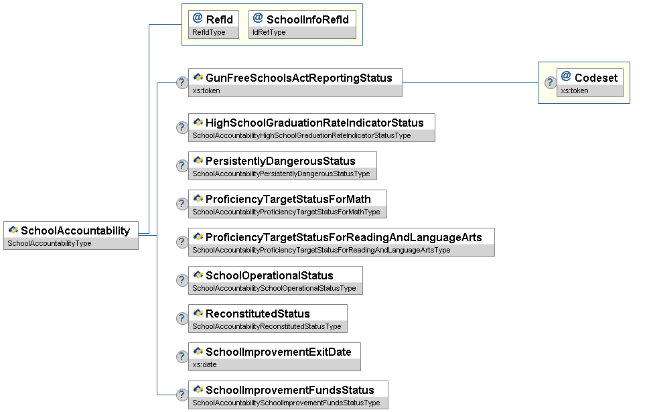Click the question mark icon next to Codeset
Screen dimensions: 645x412
(549, 83)
